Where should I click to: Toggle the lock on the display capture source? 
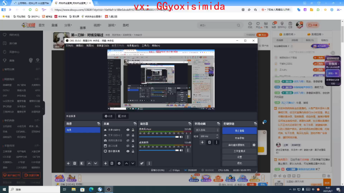133,151
